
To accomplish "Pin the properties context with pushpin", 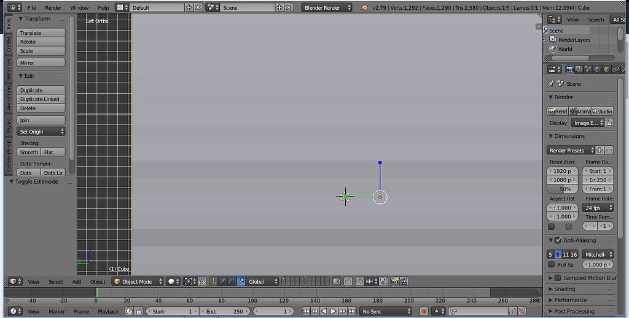I will [551, 83].
